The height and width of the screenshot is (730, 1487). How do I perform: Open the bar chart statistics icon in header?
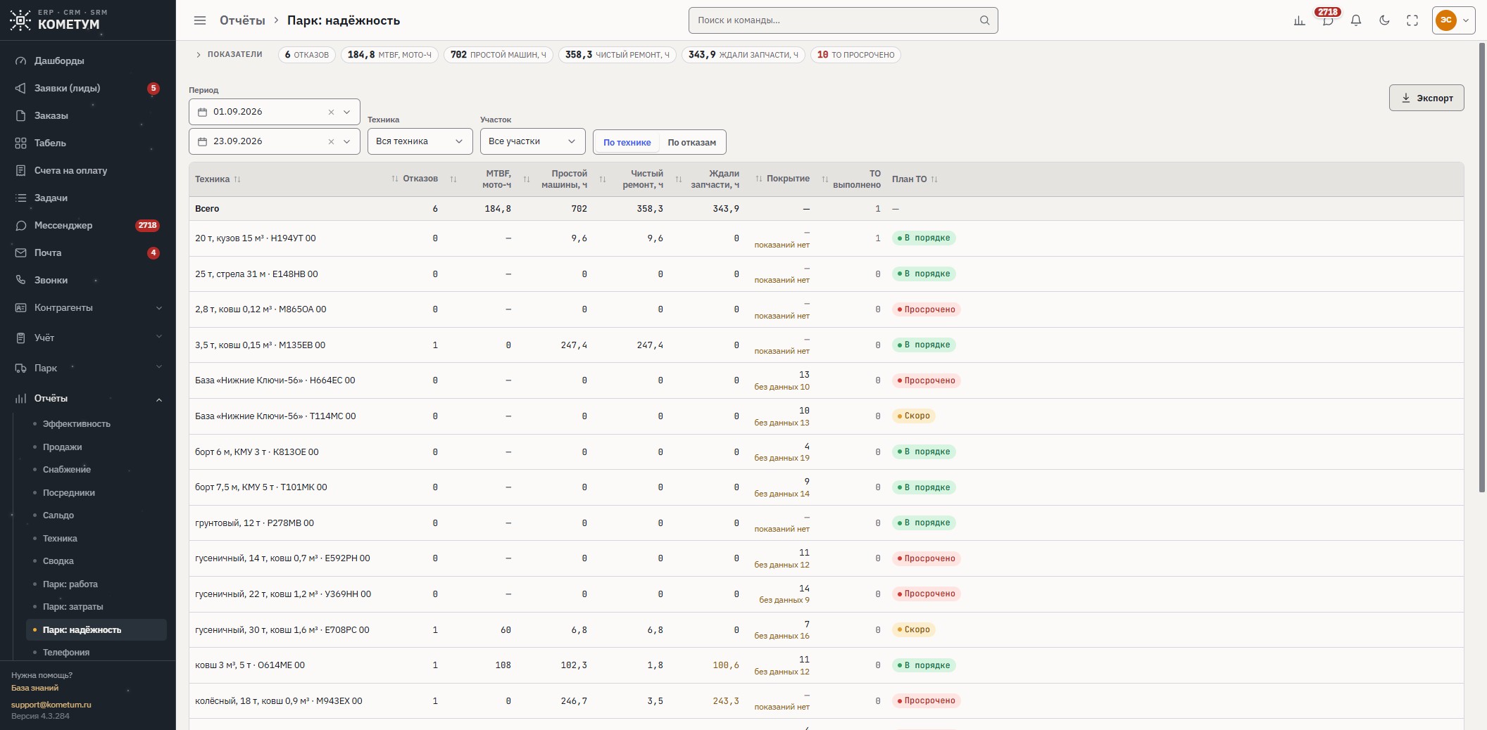point(1299,20)
